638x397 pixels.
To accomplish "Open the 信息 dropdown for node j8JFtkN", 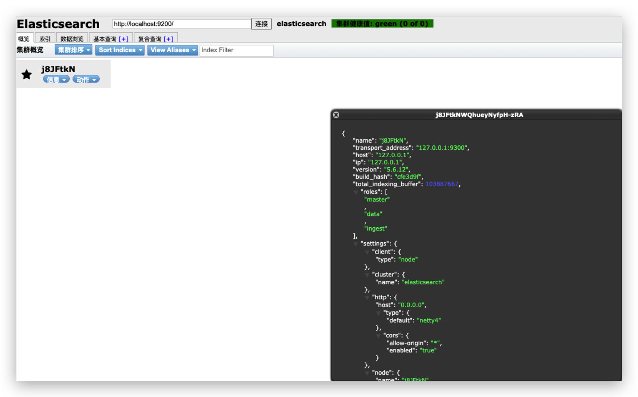I will tap(56, 79).
